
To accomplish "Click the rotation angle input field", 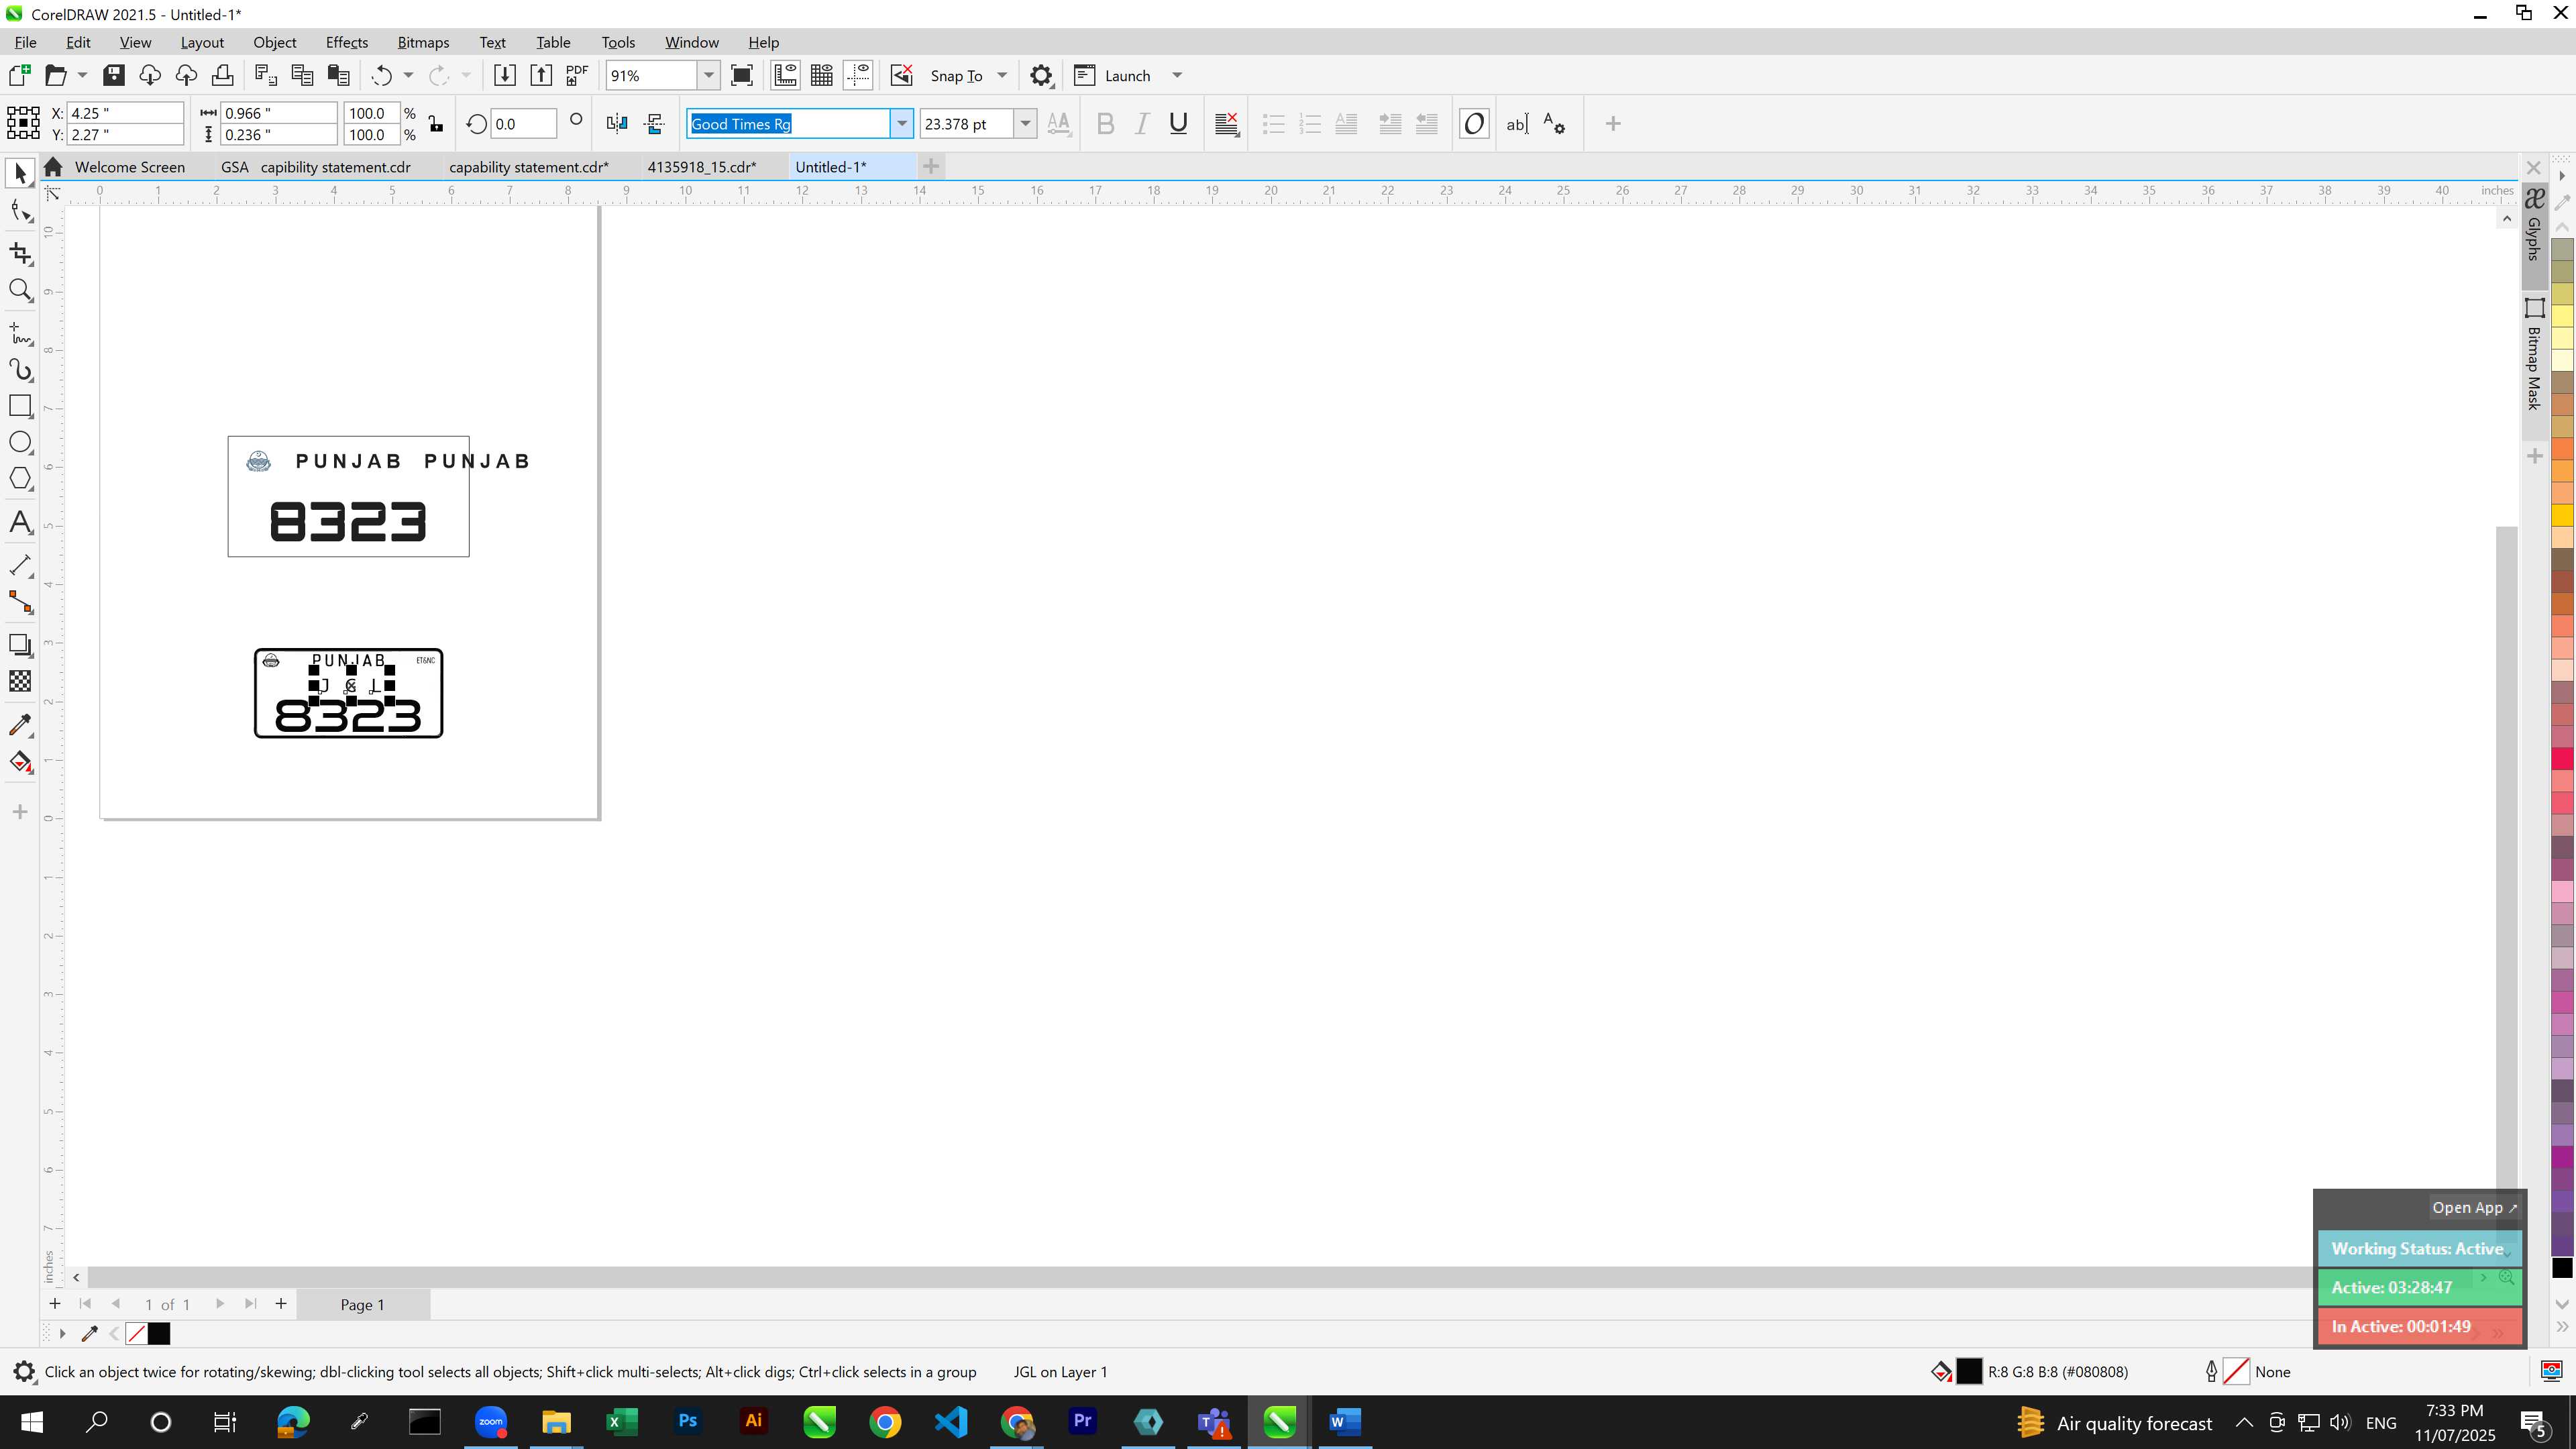I will 524,124.
